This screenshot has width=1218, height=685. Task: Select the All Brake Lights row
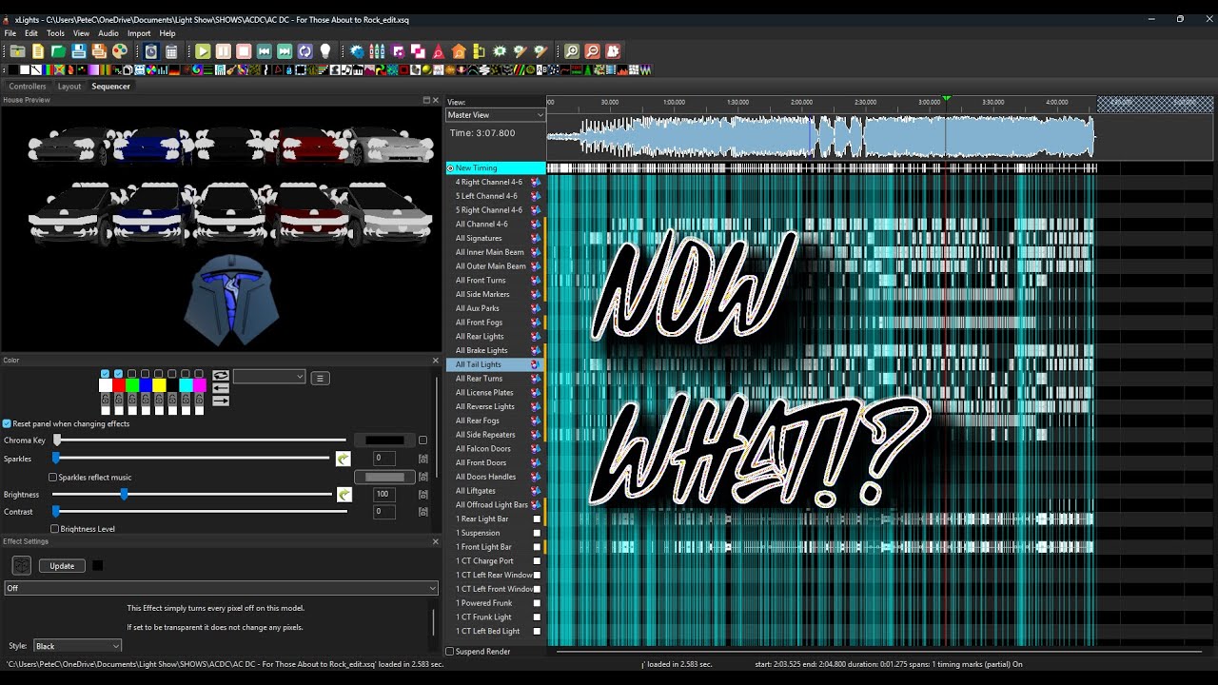(x=494, y=350)
